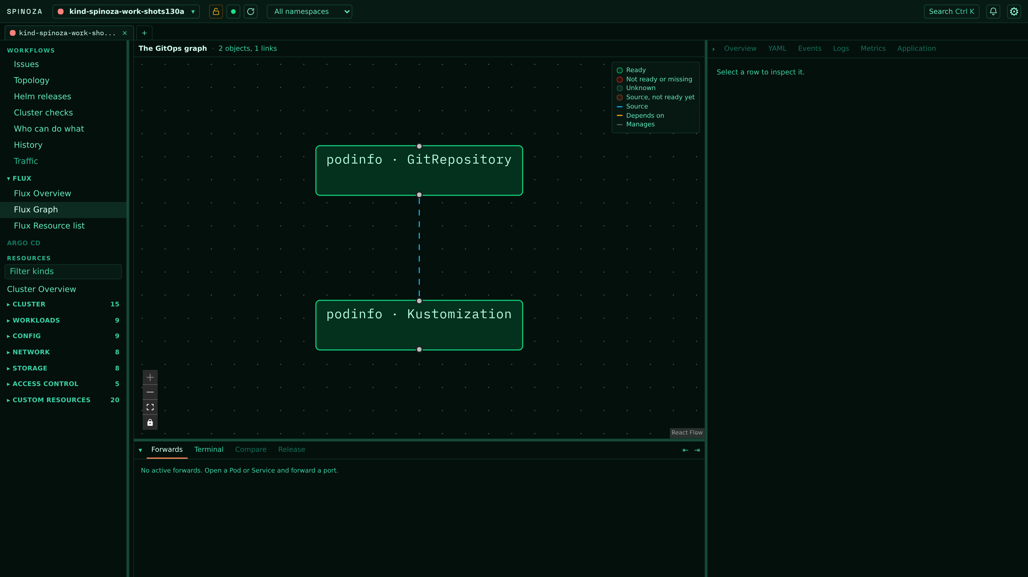The width and height of the screenshot is (1028, 577).
Task: Open the Traffic workflow
Action: coord(63,161)
